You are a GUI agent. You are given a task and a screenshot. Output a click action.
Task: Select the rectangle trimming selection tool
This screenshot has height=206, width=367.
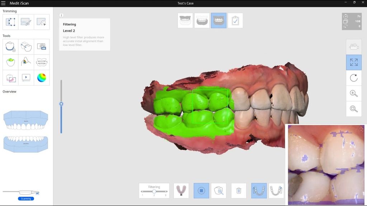point(10,22)
